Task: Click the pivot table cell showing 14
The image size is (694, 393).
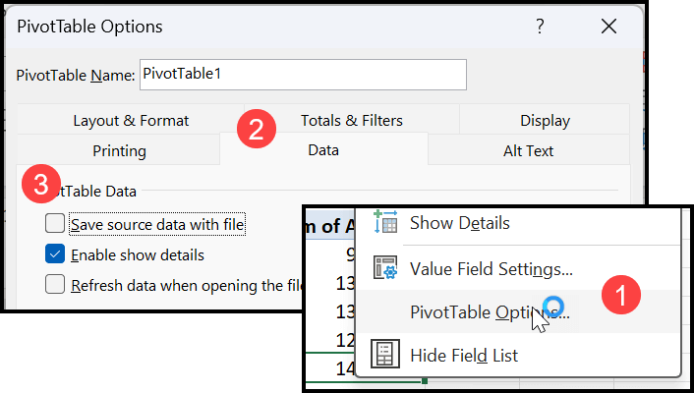Action: pos(345,368)
